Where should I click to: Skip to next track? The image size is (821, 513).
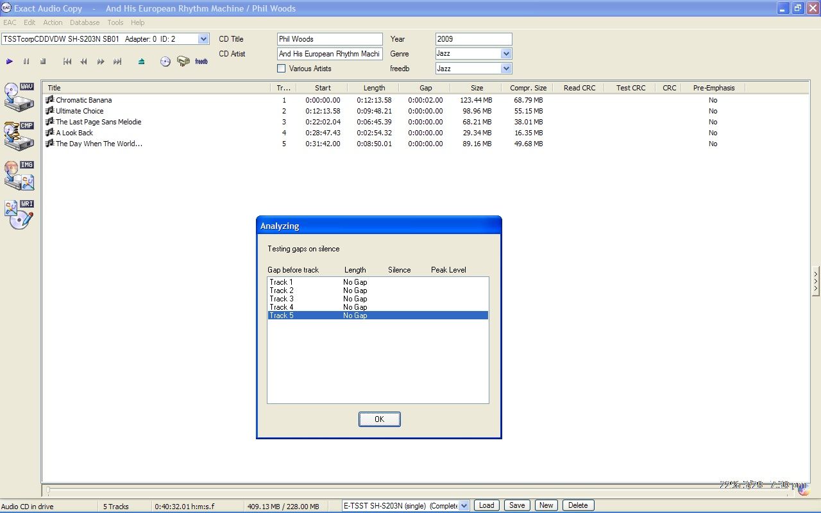117,62
